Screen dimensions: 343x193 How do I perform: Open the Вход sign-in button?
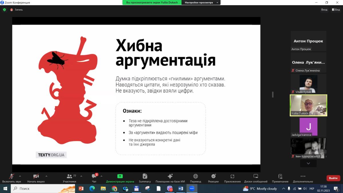point(324,10)
